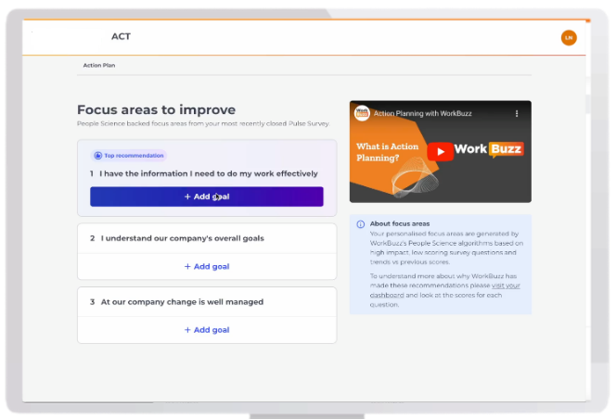Click the thumbs-up Top recommendation icon
616x419 pixels.
97,156
